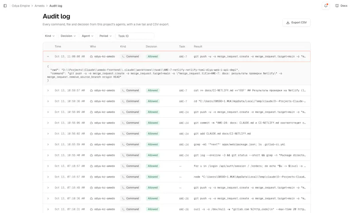Screen dimensions: 354x213
Task: Expand the 07:10:36 AM log row
Action: 48,198
